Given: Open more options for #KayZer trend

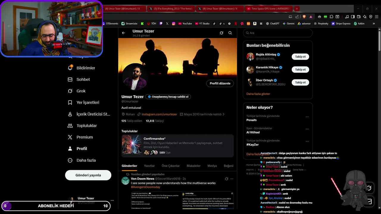Looking at the screenshot, I should click(307, 141).
